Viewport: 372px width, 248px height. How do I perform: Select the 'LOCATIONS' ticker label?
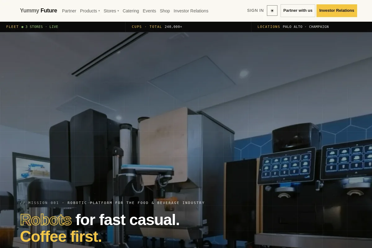pos(269,27)
